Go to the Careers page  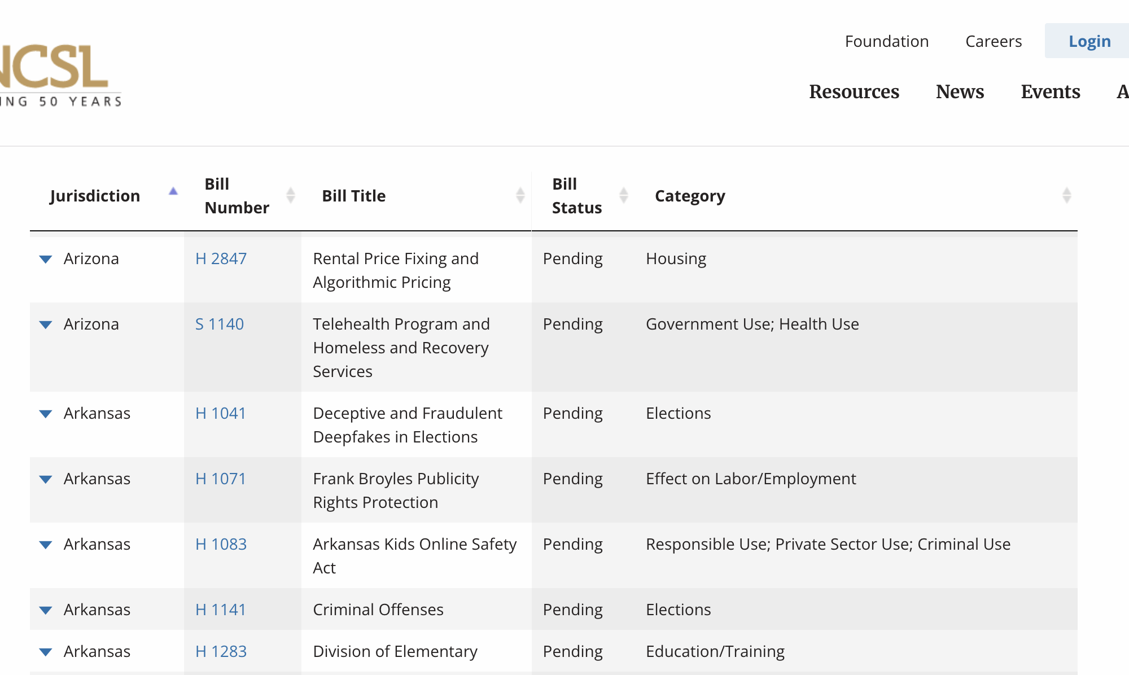click(x=994, y=41)
